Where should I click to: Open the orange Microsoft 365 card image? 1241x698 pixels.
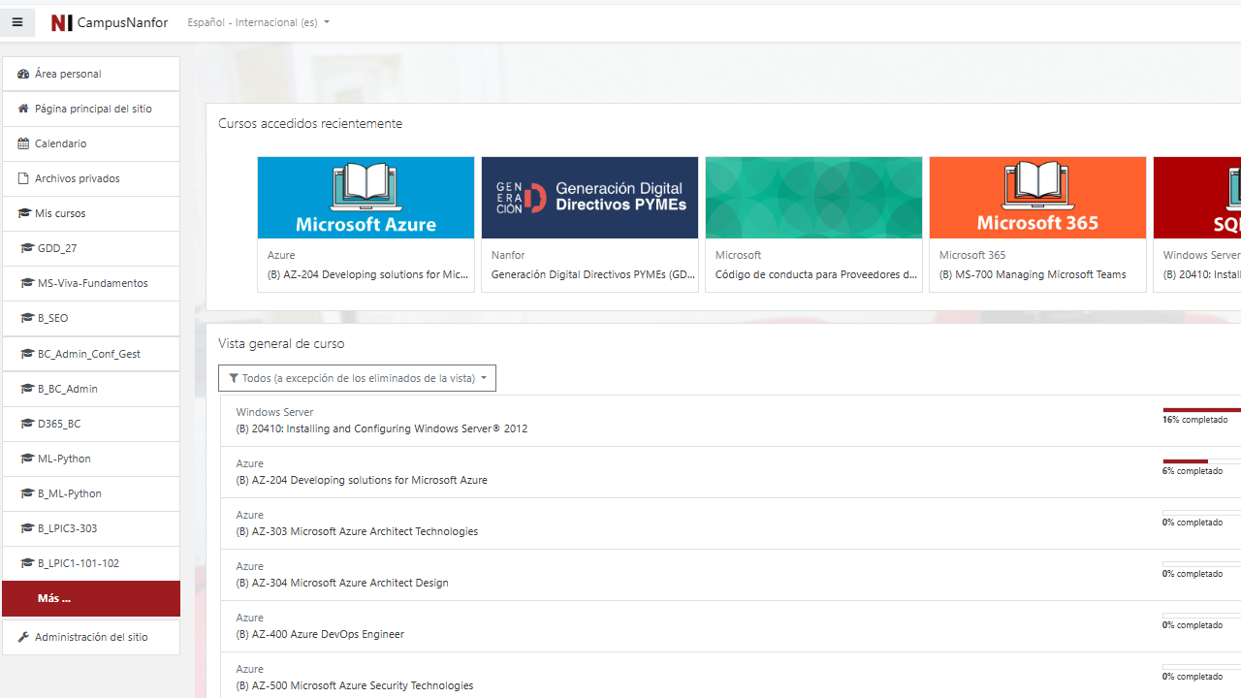point(1037,198)
